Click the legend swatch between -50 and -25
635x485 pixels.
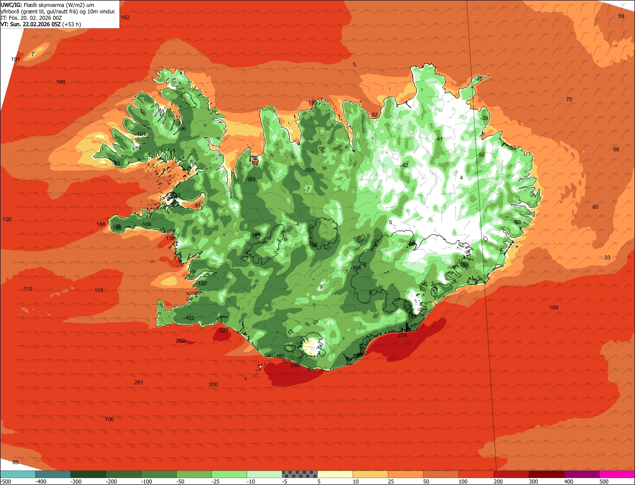click(194, 474)
